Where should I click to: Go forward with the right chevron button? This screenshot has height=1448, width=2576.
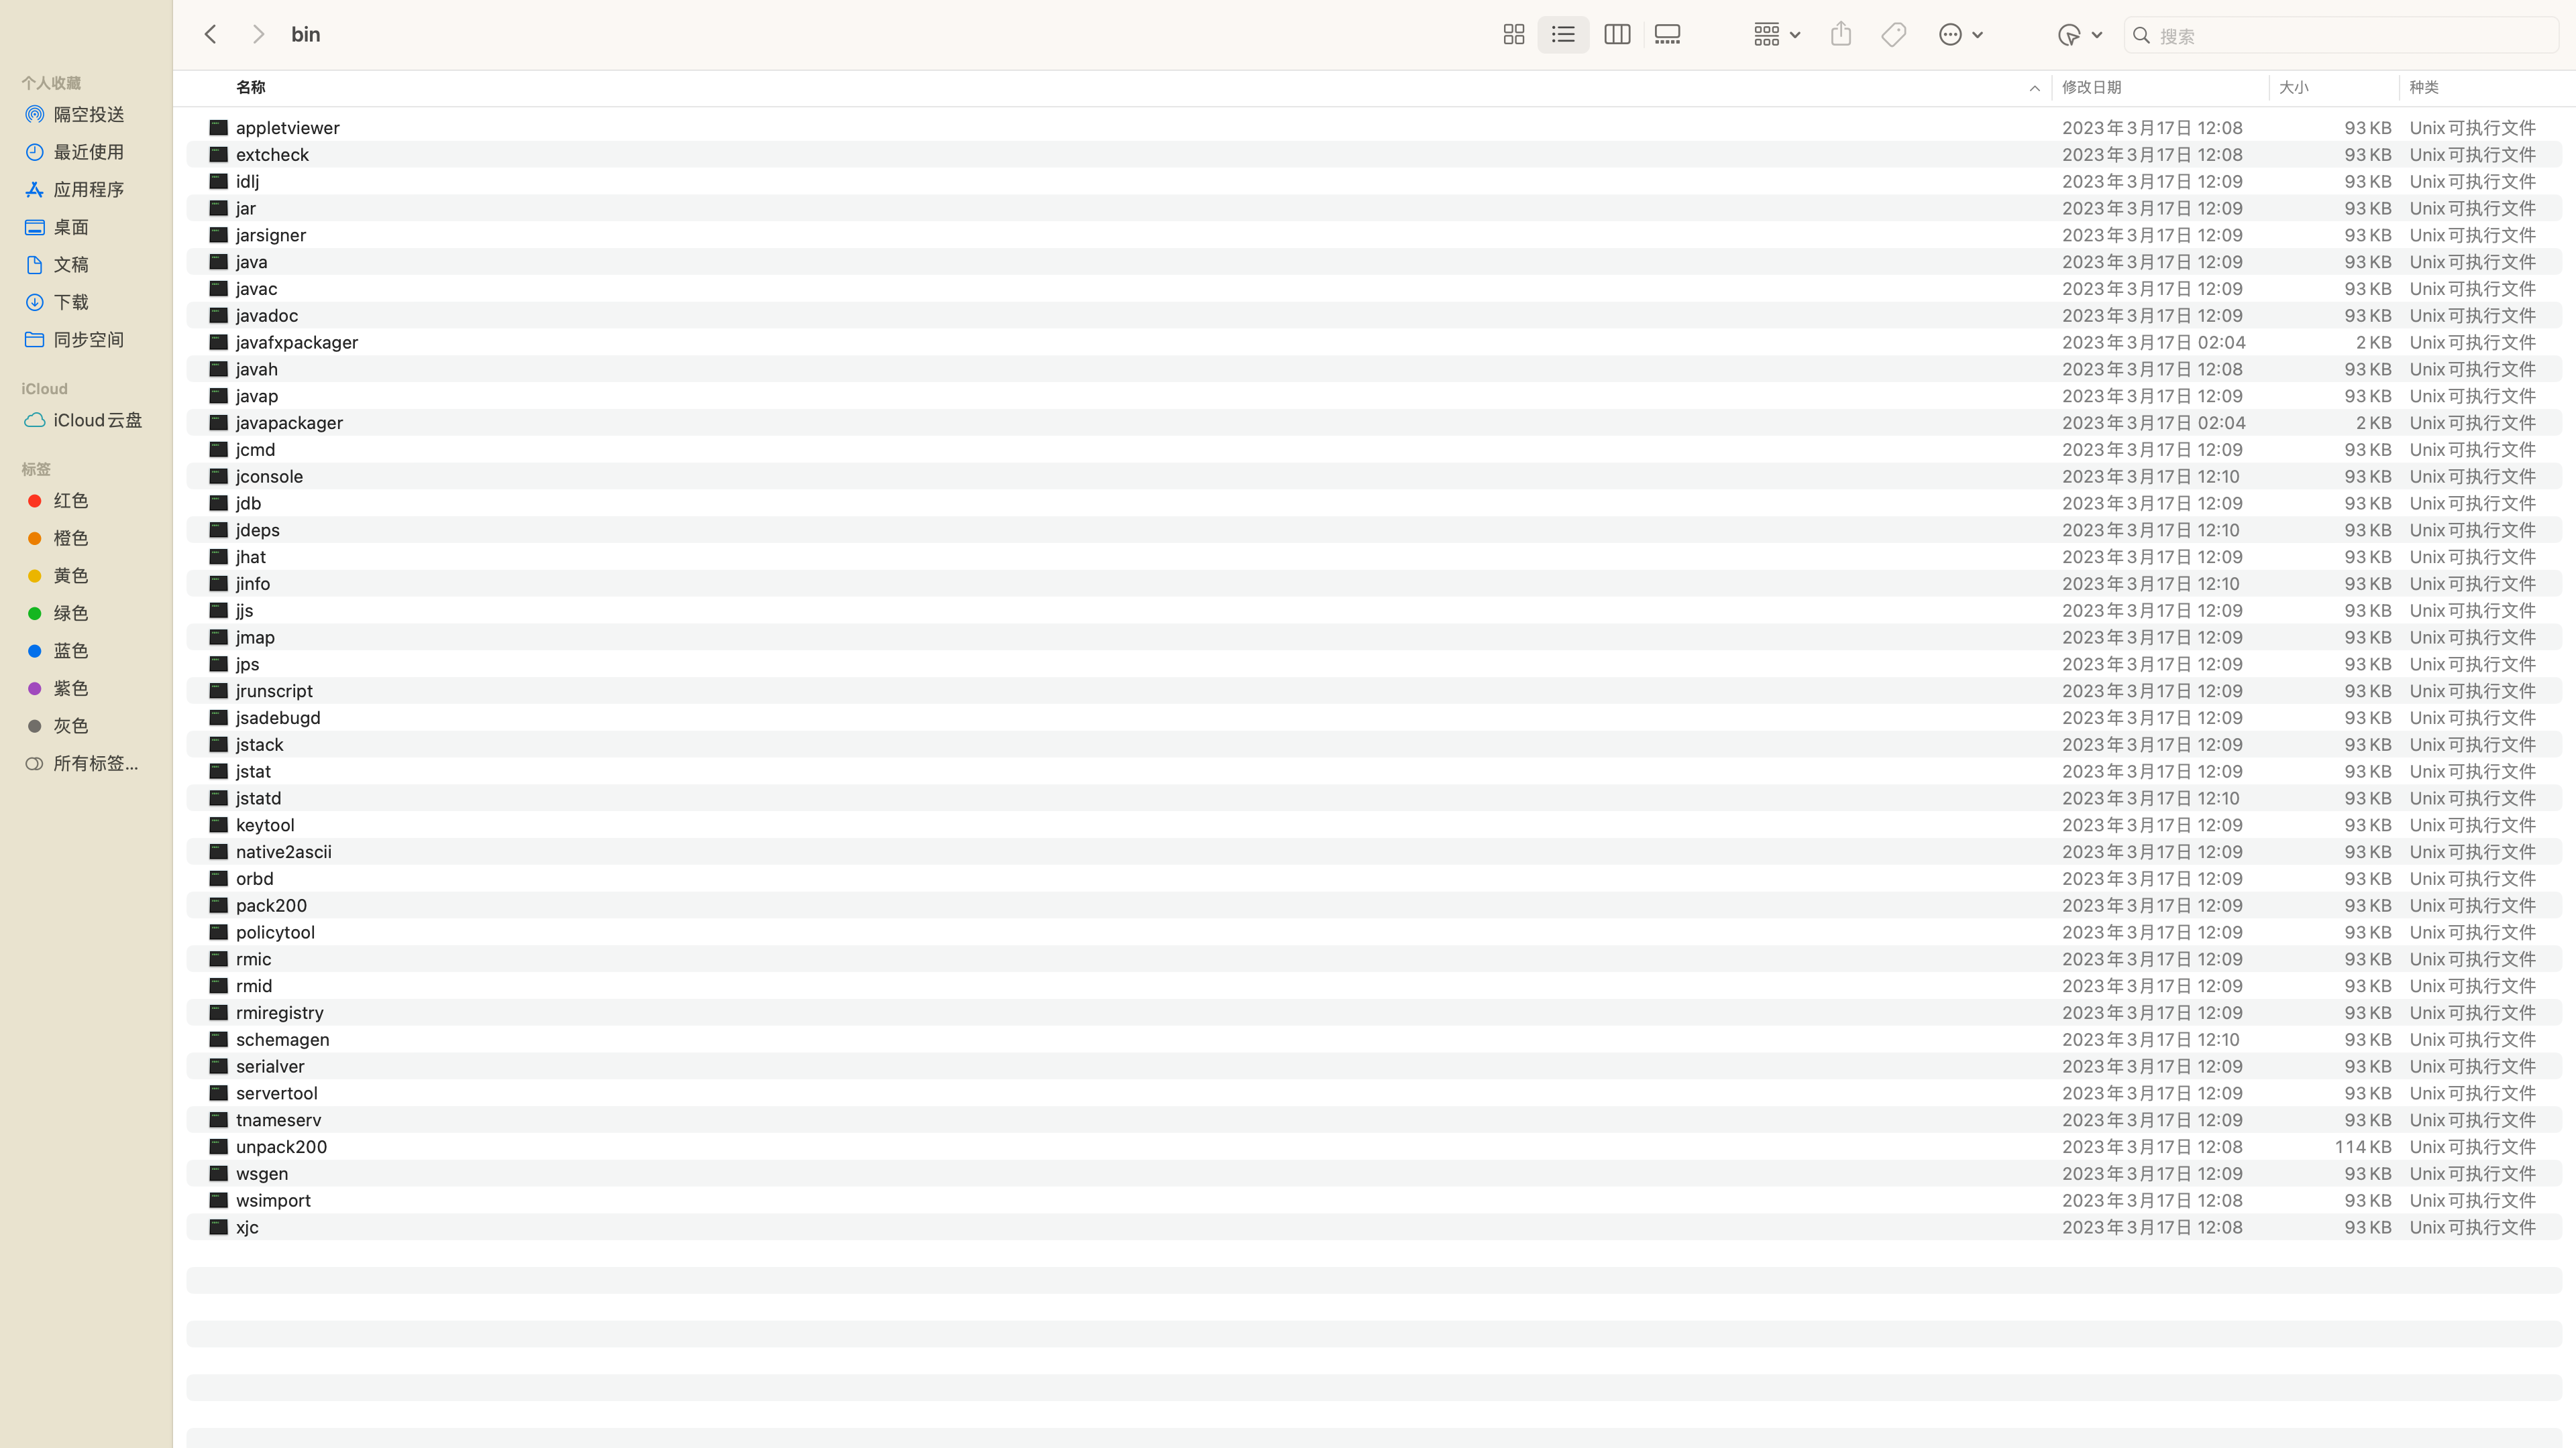[x=258, y=35]
